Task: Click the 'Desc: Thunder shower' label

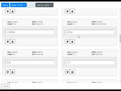Action: tap(99, 24)
